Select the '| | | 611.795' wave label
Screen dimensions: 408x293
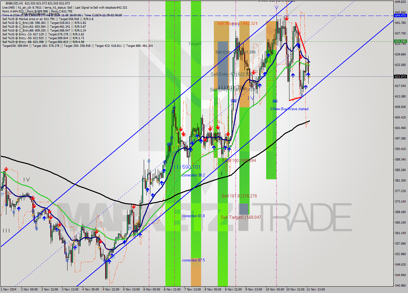click(232, 87)
